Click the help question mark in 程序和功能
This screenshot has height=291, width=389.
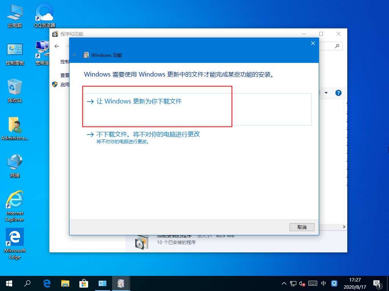click(x=338, y=93)
